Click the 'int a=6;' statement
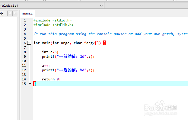The image size is (188, 120). coord(50,52)
